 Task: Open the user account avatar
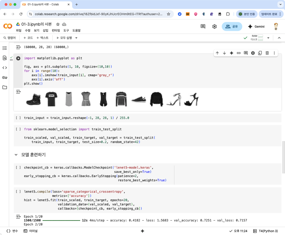pyautogui.click(x=276, y=27)
